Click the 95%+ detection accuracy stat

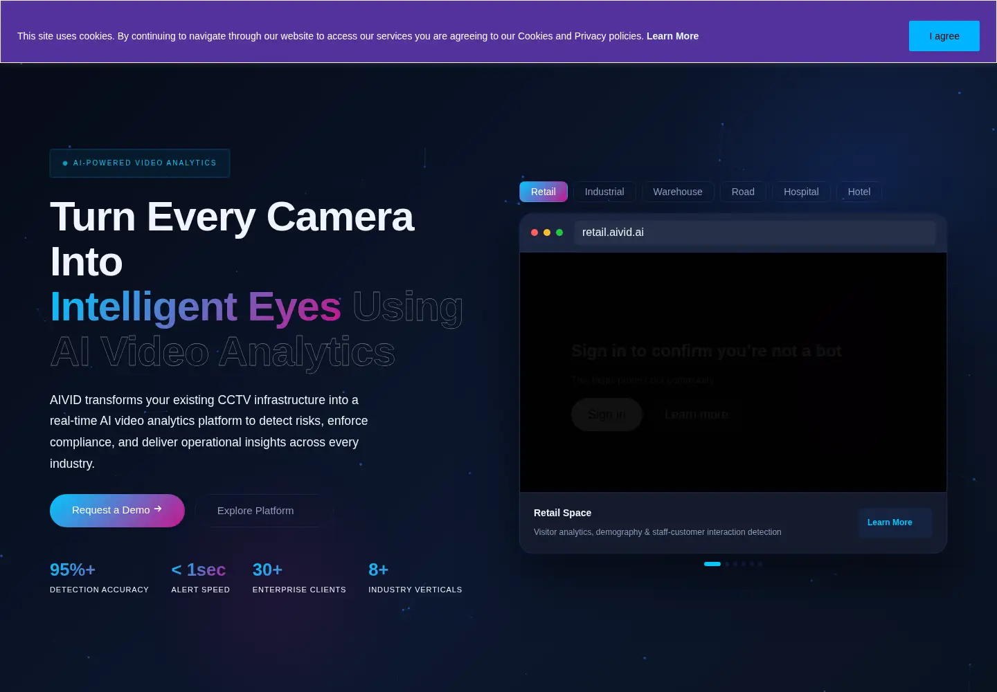point(99,578)
